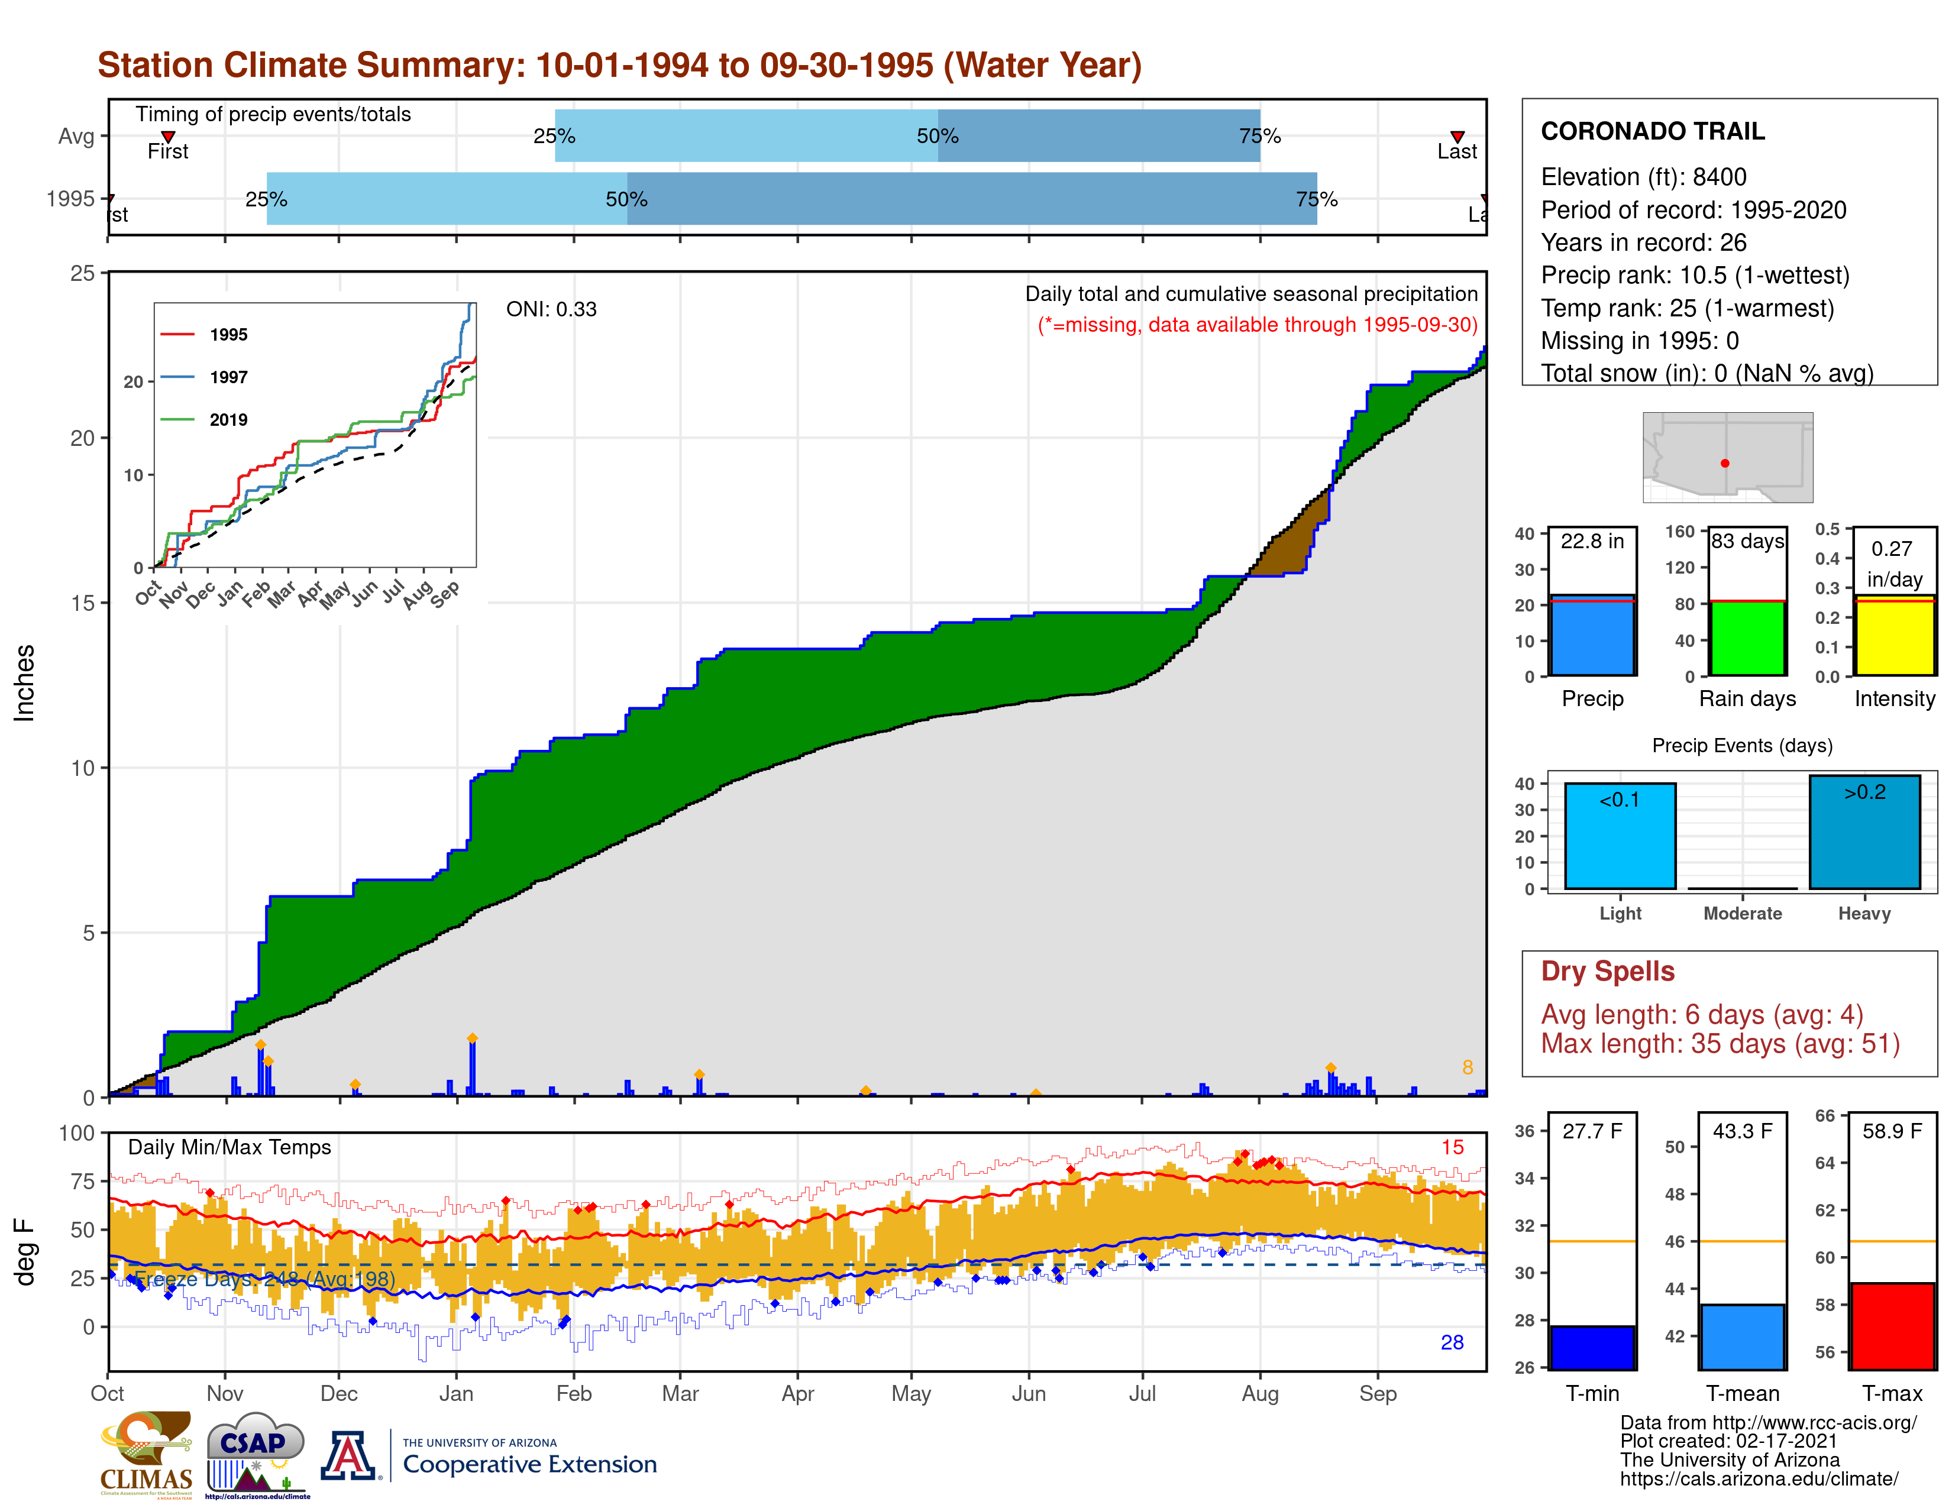Click the cals.arizona.edu/climate URL text

pyautogui.click(x=1759, y=1478)
